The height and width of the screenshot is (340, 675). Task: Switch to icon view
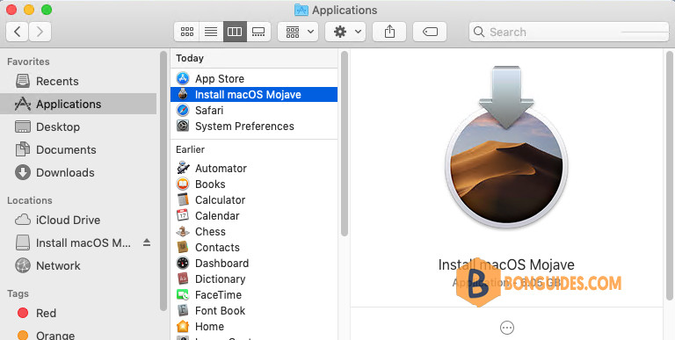[x=187, y=32]
